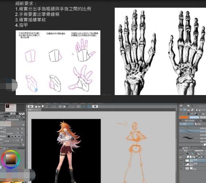
Task: Undo the last action in command bar
Action: 49,107
